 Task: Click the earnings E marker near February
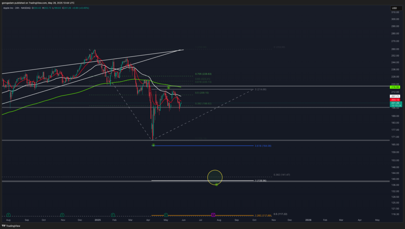coord(113,215)
